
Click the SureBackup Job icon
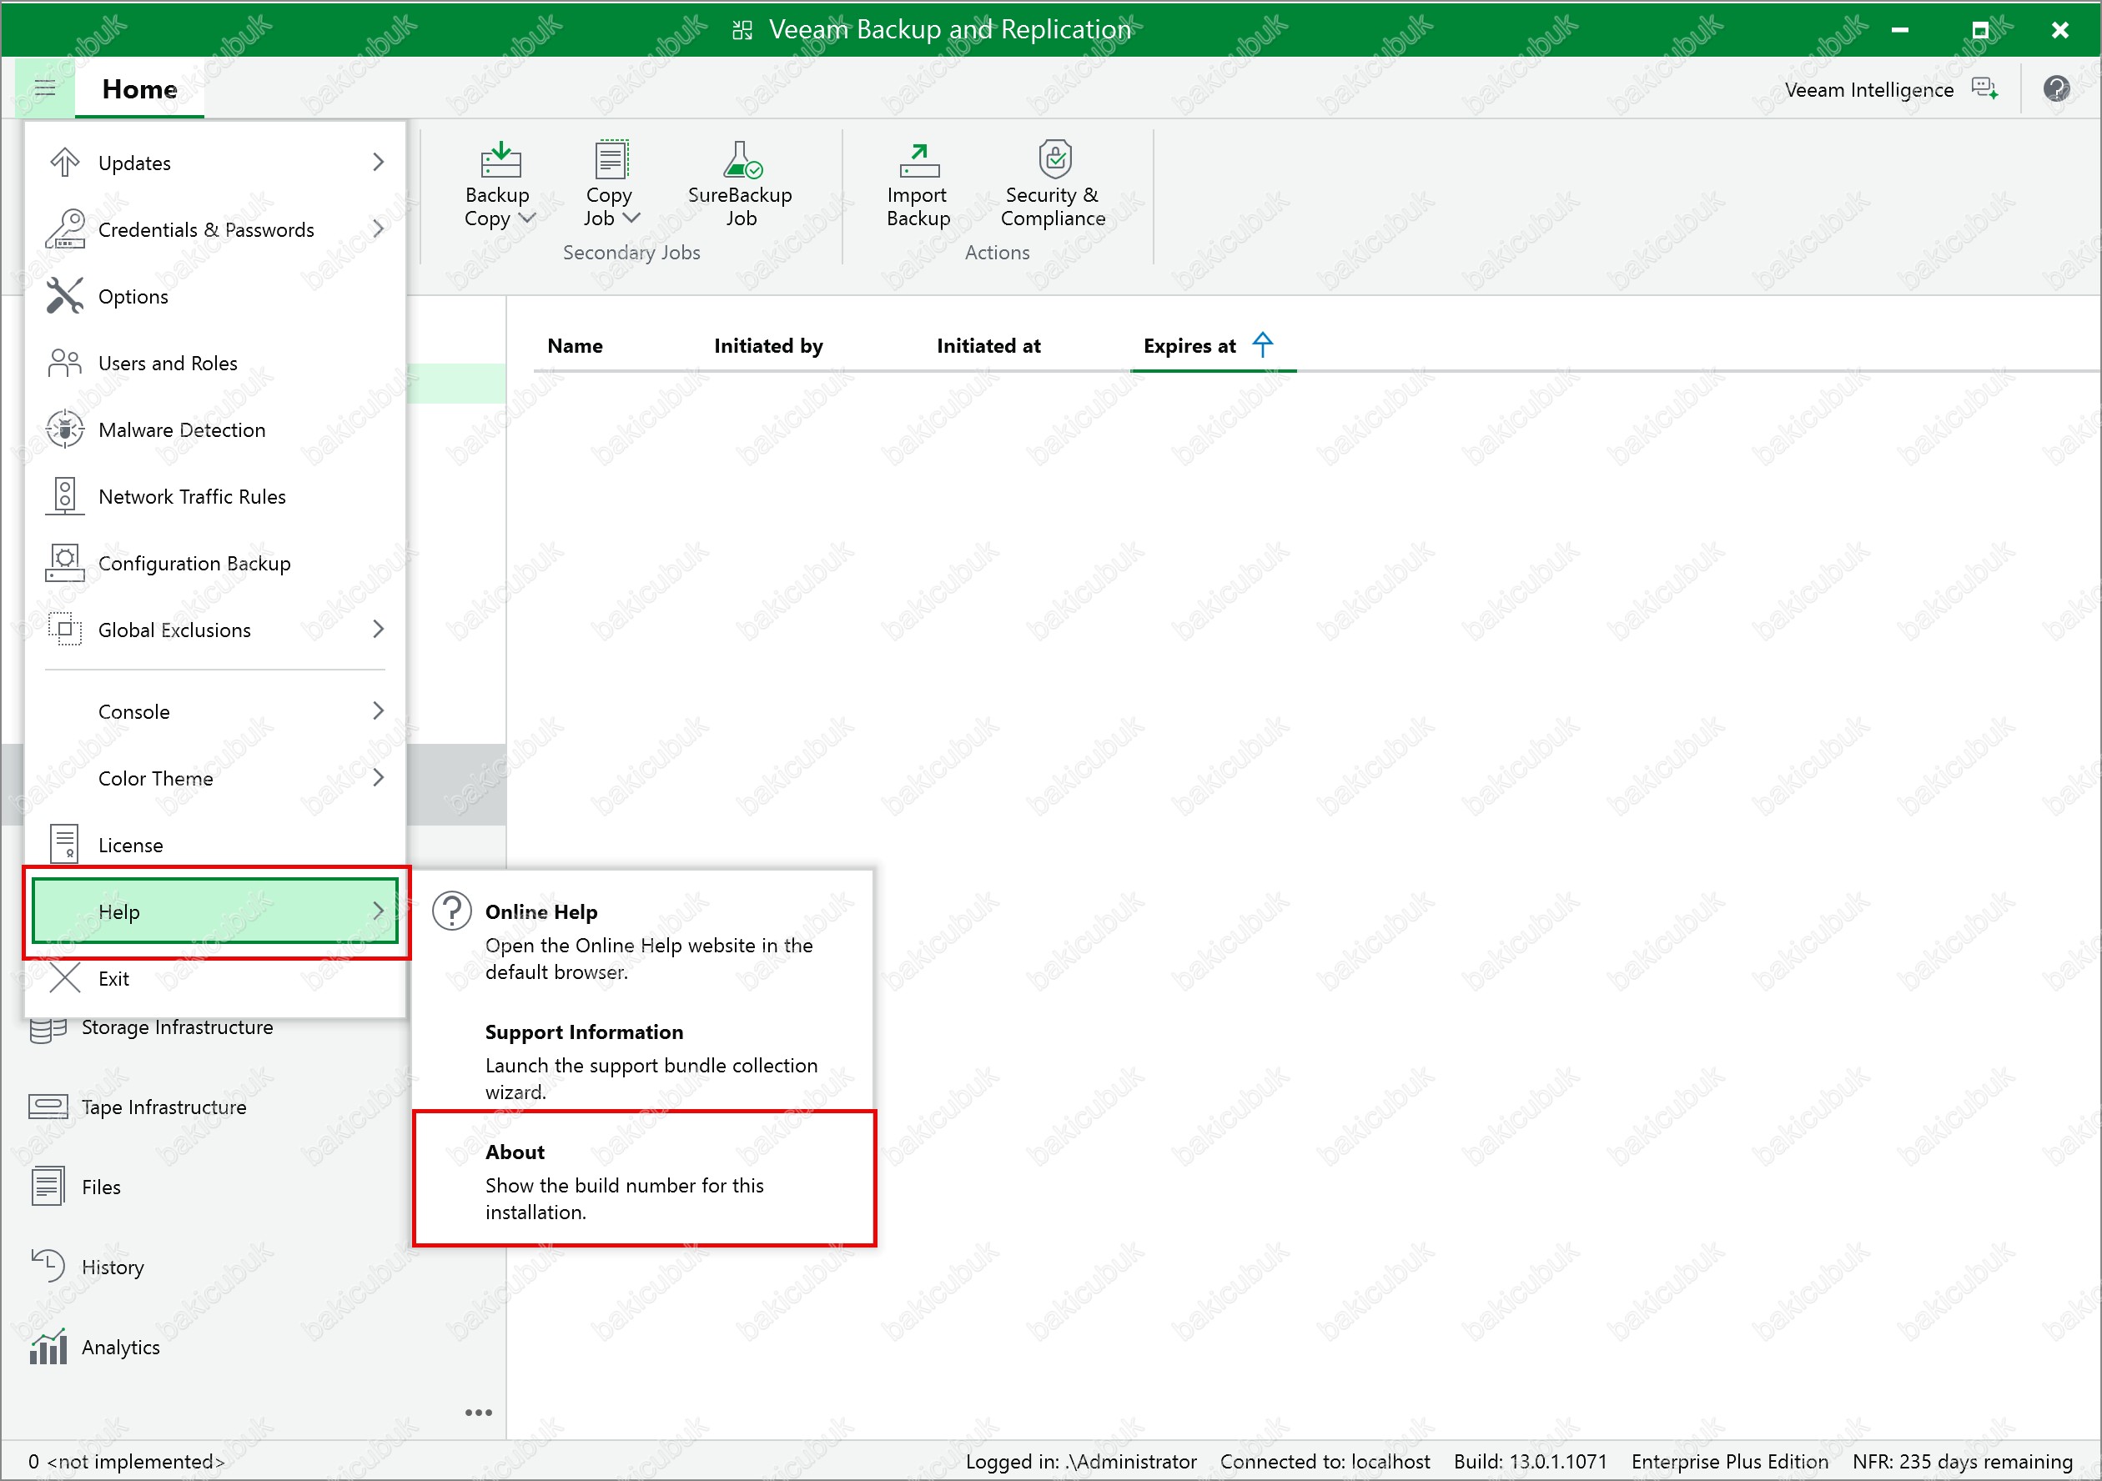point(741,160)
